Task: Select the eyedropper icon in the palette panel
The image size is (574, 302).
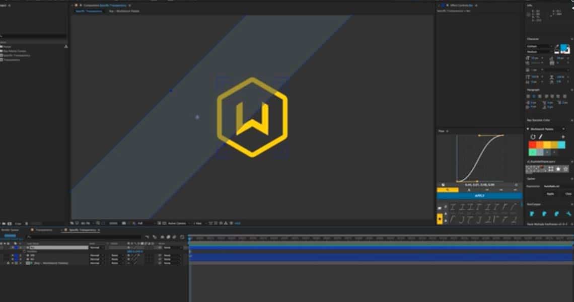Action: [540, 137]
